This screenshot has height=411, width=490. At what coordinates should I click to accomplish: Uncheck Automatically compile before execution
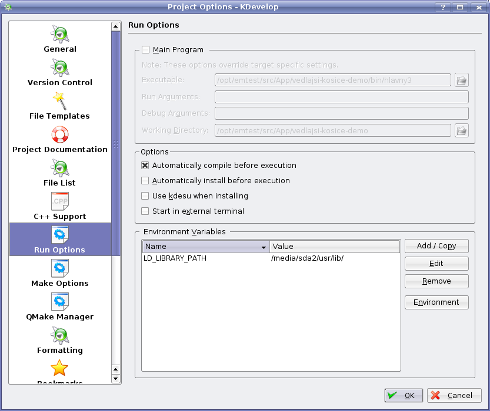click(145, 166)
